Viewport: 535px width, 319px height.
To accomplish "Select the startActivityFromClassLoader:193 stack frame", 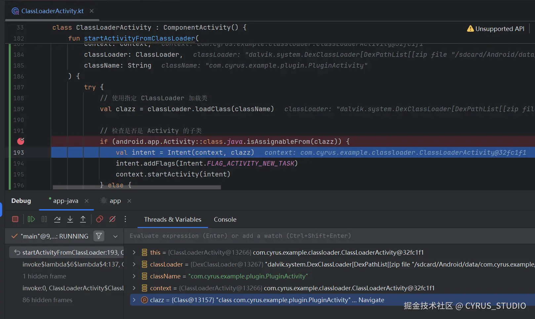I will coord(66,252).
